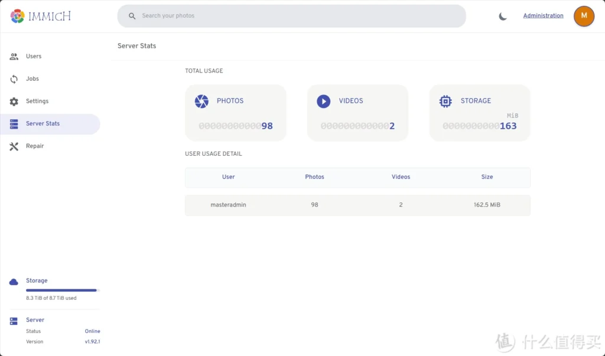
Task: Click the Users people icon
Action: tap(14, 57)
